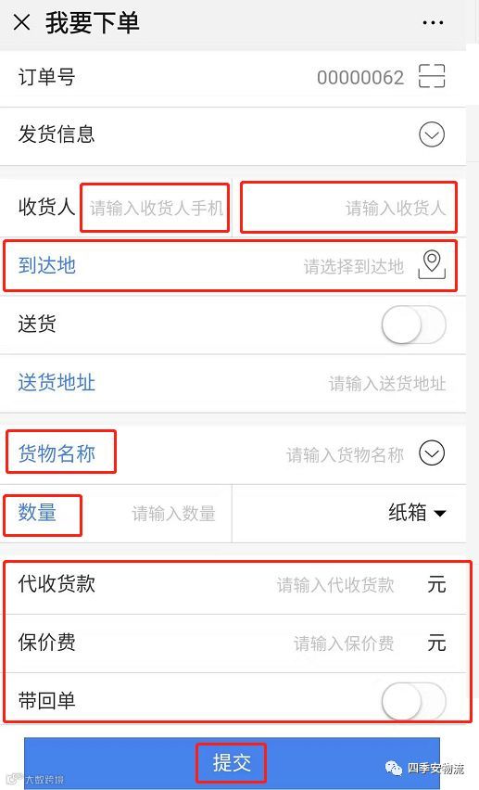479x790 pixels.
Task: Focus the 请输入数量 quantity field
Action: (x=174, y=514)
